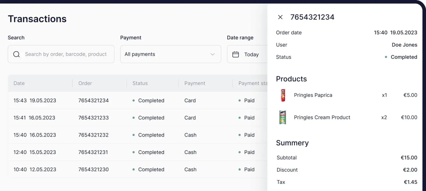Sort by the Date column header
Viewport: 426px width, 191px height.
(19, 83)
